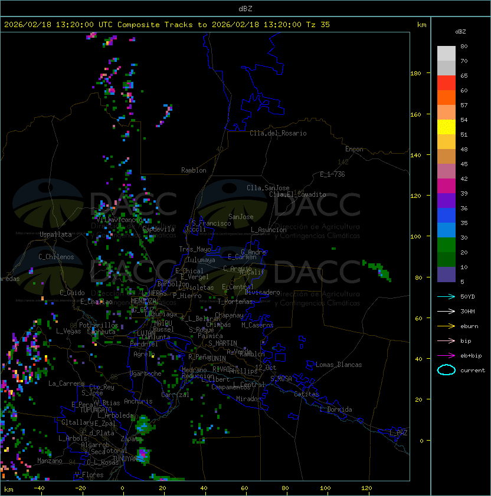Screen dimensions: 491x496
Task: Pick the lightest grey 70-80 dBZ swatch
Action: click(446, 53)
